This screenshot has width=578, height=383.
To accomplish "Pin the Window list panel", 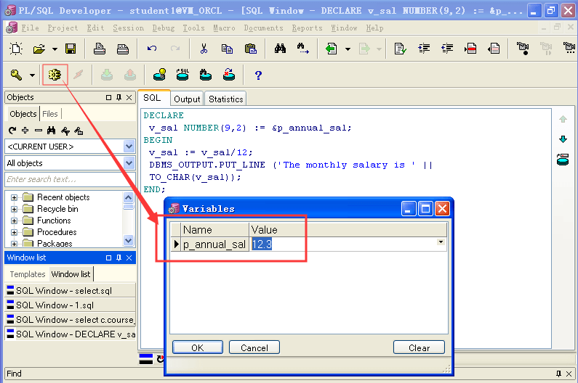I will 119,258.
